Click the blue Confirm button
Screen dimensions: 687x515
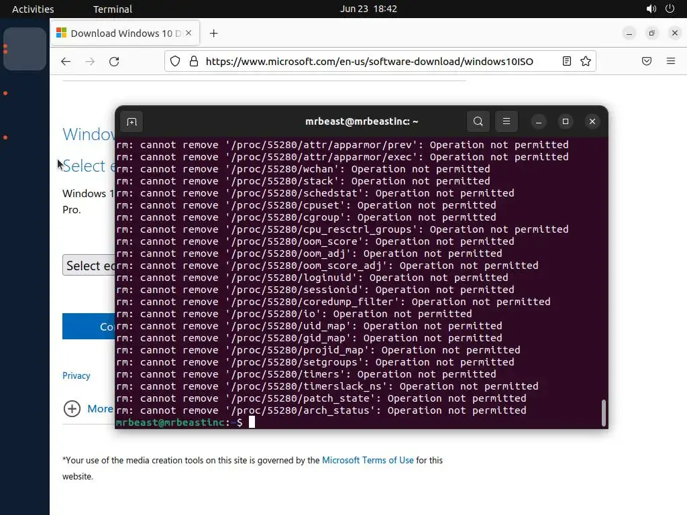pyautogui.click(x=89, y=327)
